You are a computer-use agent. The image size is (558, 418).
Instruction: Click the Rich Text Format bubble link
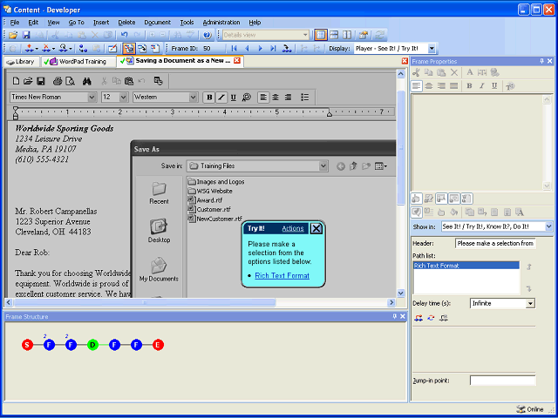(282, 275)
